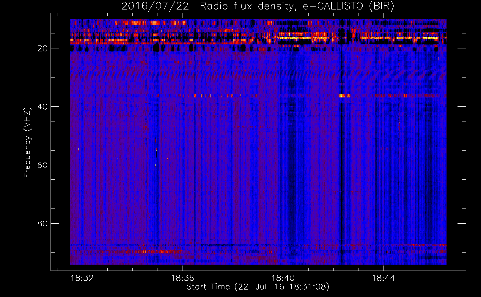This screenshot has width=481, height=297.
Task: Click the 18:44 time tick label
Action: (x=383, y=278)
